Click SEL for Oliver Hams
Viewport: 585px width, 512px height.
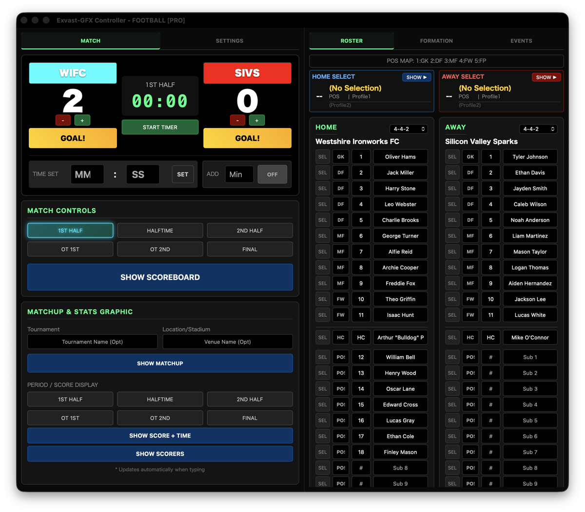pyautogui.click(x=322, y=157)
